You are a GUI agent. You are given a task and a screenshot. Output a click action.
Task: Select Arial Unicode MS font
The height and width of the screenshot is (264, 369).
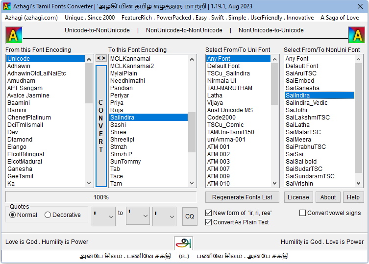238,110
